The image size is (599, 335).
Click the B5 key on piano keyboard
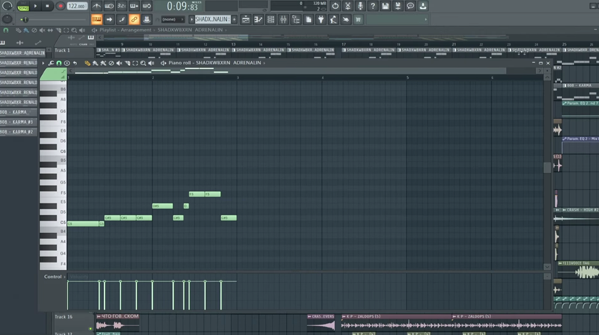[53, 160]
